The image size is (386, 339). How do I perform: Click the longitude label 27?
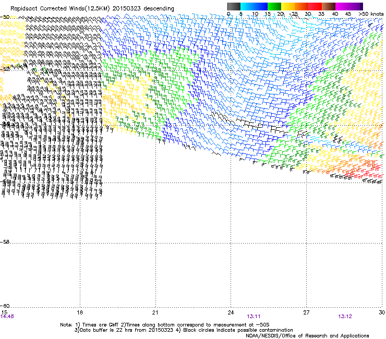[306, 312]
